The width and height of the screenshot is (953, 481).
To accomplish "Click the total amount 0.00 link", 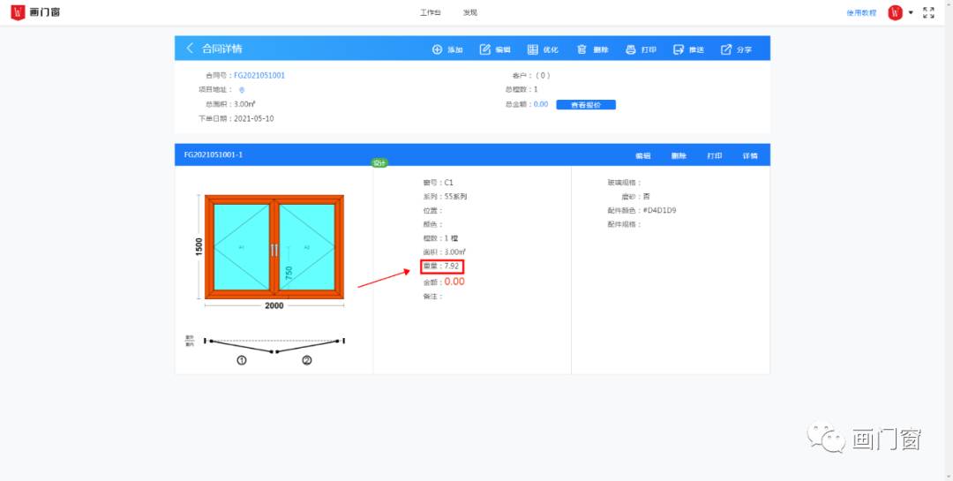I will pos(541,105).
